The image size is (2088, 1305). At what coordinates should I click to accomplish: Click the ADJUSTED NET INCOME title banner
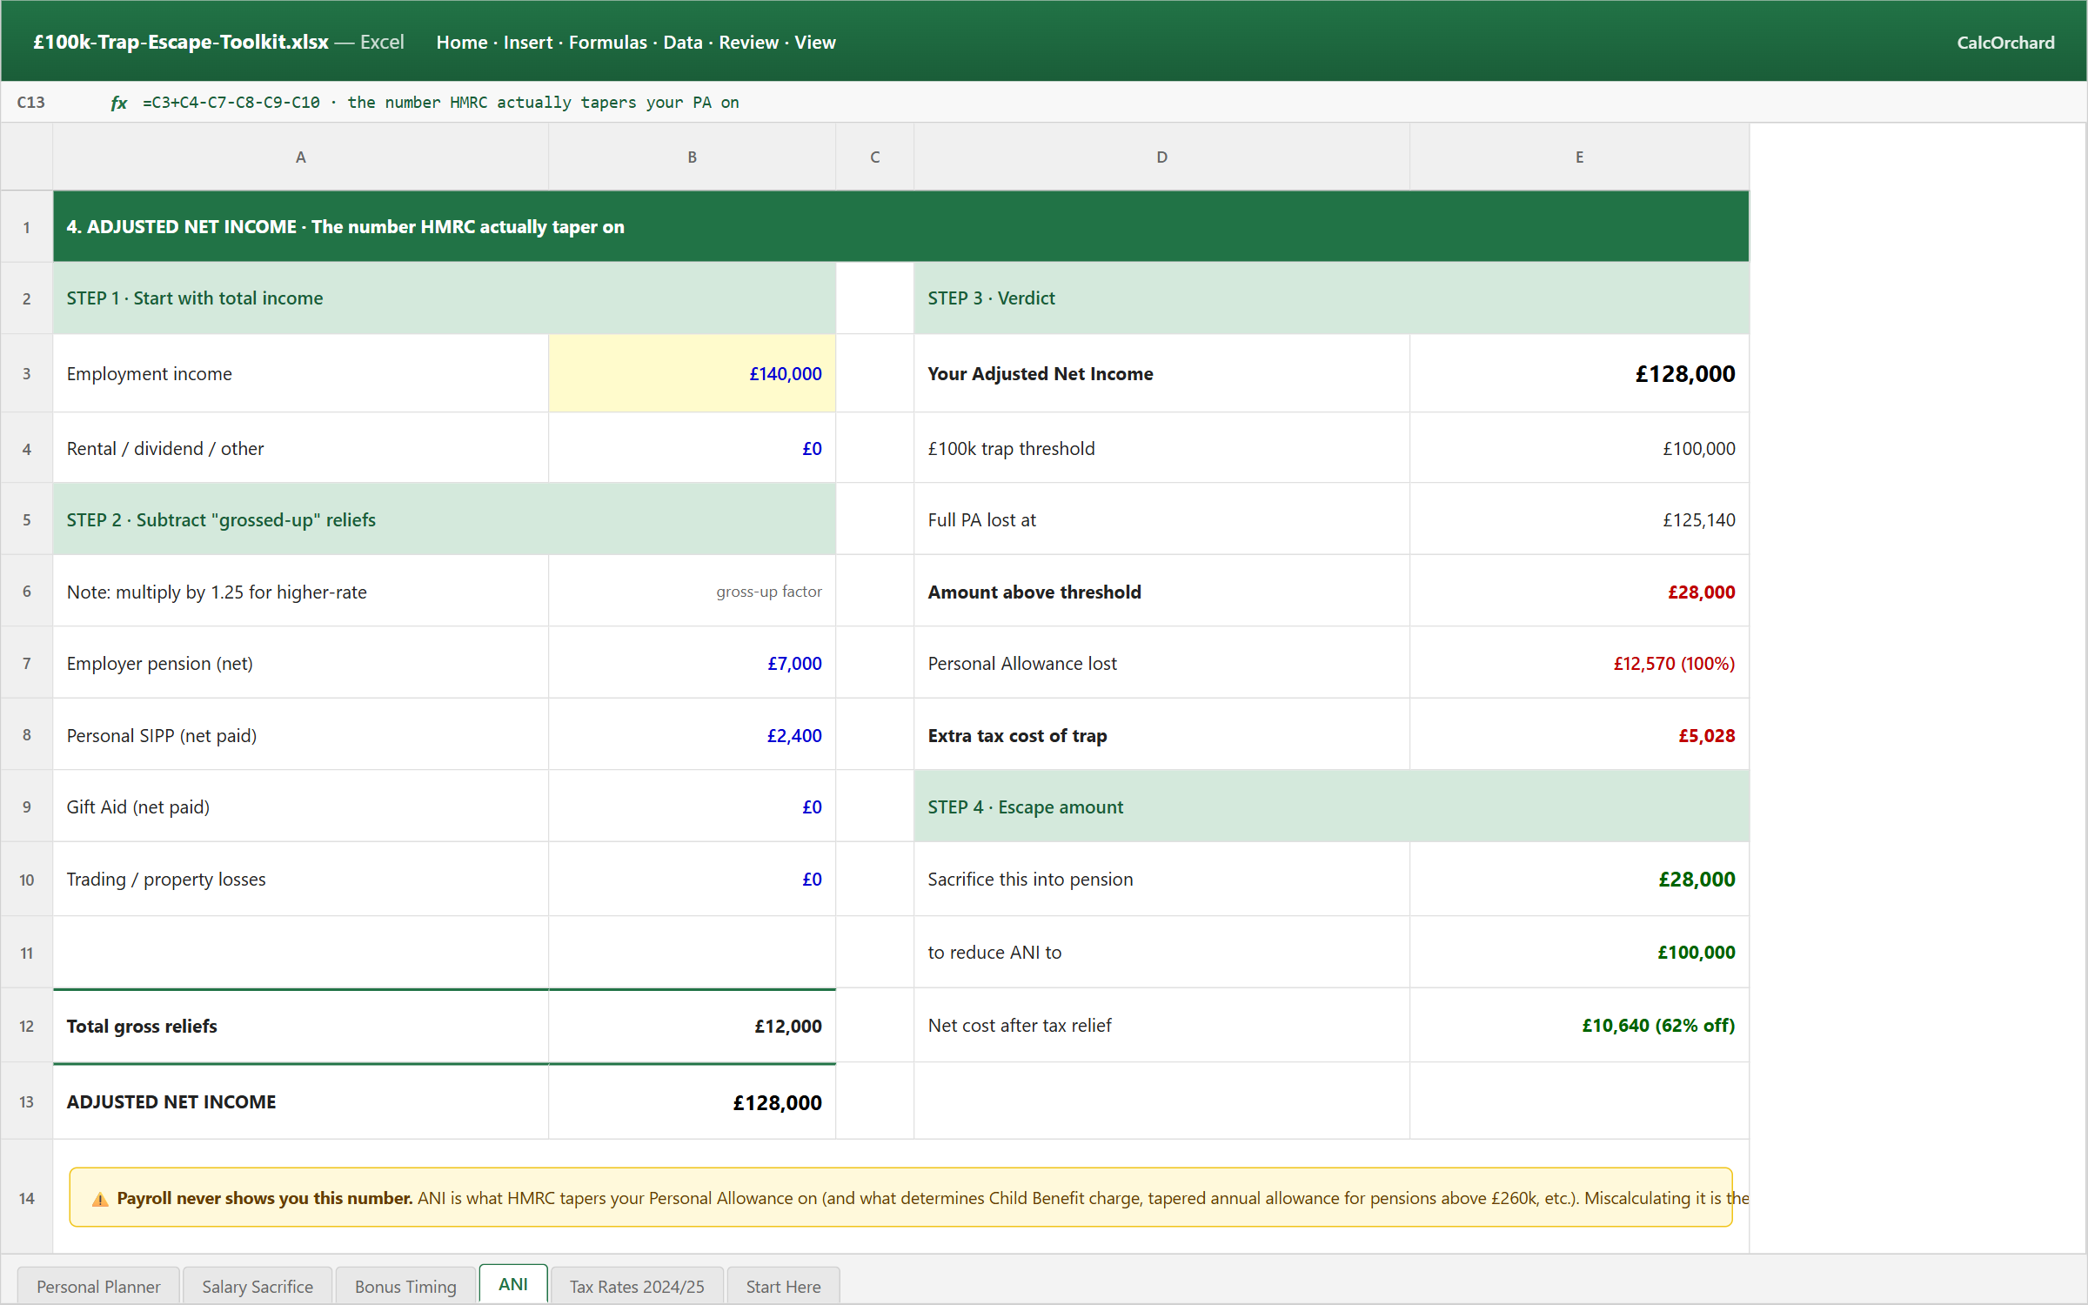(x=900, y=226)
